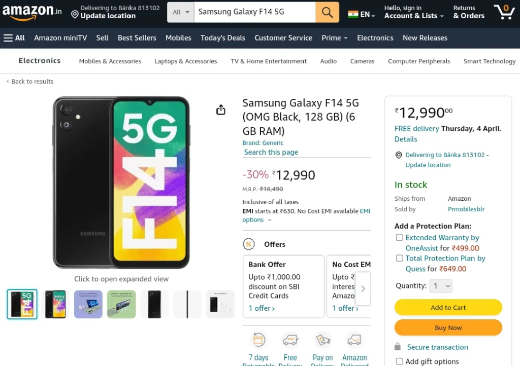
Task: Show next offers with the carousel arrow
Action: [363, 288]
